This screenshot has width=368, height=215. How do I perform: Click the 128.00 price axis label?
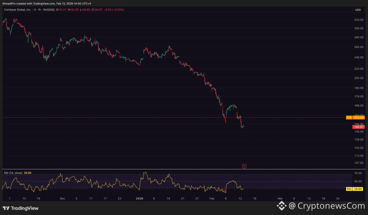tap(359, 140)
